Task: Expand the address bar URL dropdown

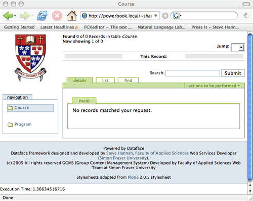Action: (156, 16)
